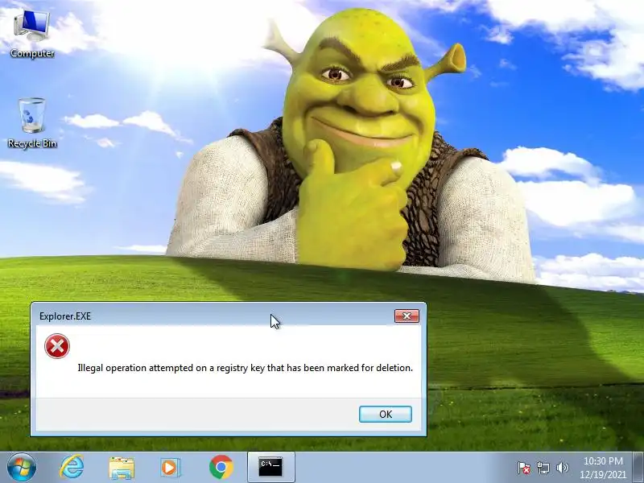Image resolution: width=644 pixels, height=483 pixels.
Task: Open the Windows Start menu orb
Action: click(x=22, y=468)
